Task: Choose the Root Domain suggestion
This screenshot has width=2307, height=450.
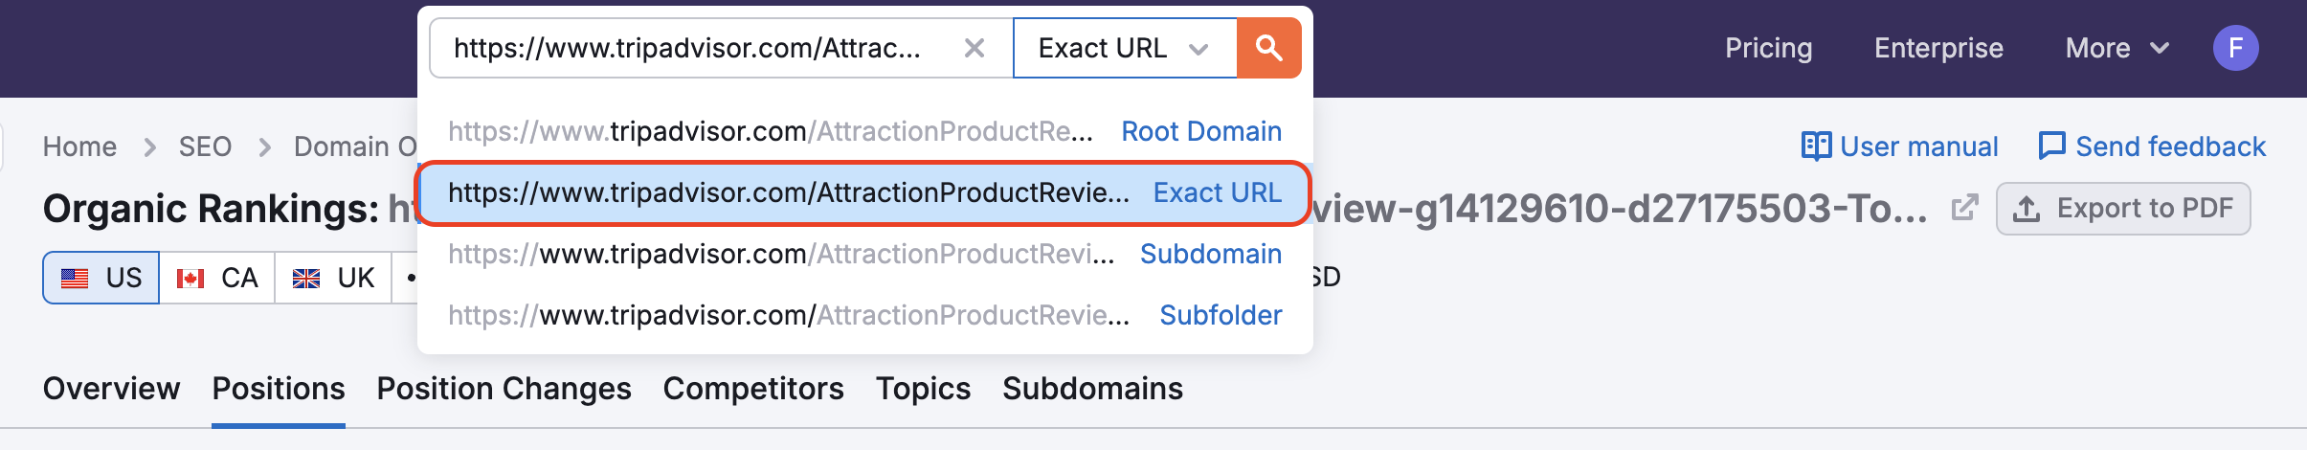Action: pyautogui.click(x=864, y=131)
